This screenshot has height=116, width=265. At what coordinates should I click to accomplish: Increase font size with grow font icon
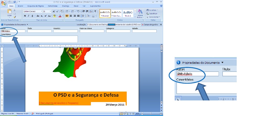pos(54,12)
